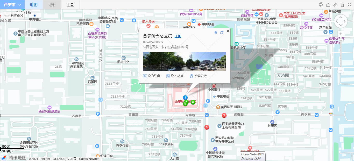
Task: Zoom in with the plus button
Action: tap(341, 34)
